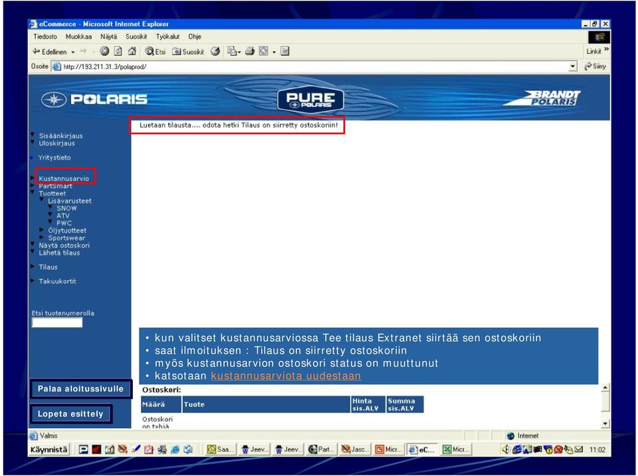Image resolution: width=638 pixels, height=476 pixels.
Task: Collapse the Lisävarusteet tree node
Action: click(x=41, y=199)
